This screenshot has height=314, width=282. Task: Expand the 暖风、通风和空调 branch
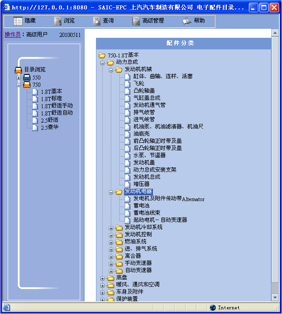pos(102,286)
